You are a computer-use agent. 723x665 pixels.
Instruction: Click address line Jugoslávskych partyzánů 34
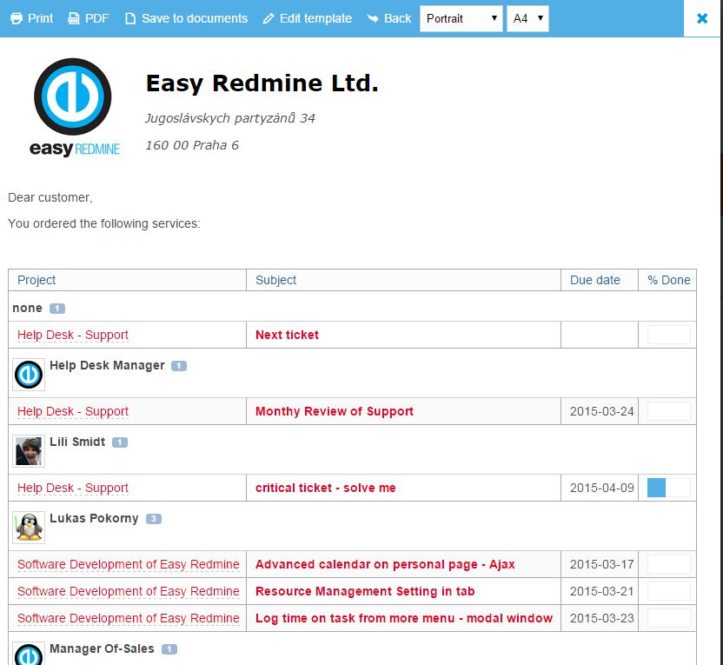230,118
